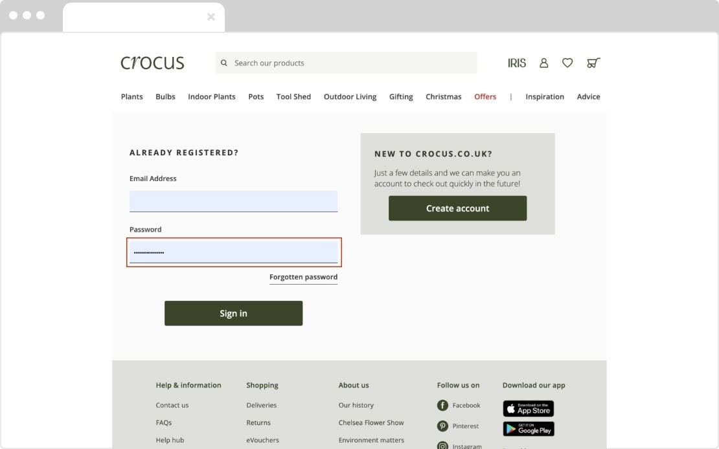This screenshot has height=449, width=719.
Task: Click the Search our products field
Action: (346, 63)
